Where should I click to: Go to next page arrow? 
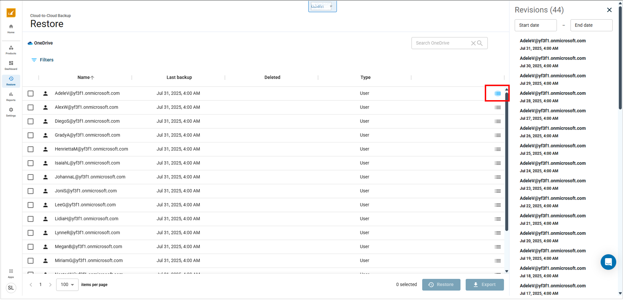(x=50, y=285)
